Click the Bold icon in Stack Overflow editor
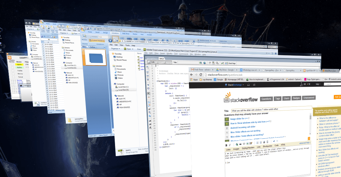The image size is (341, 177). click(226, 145)
